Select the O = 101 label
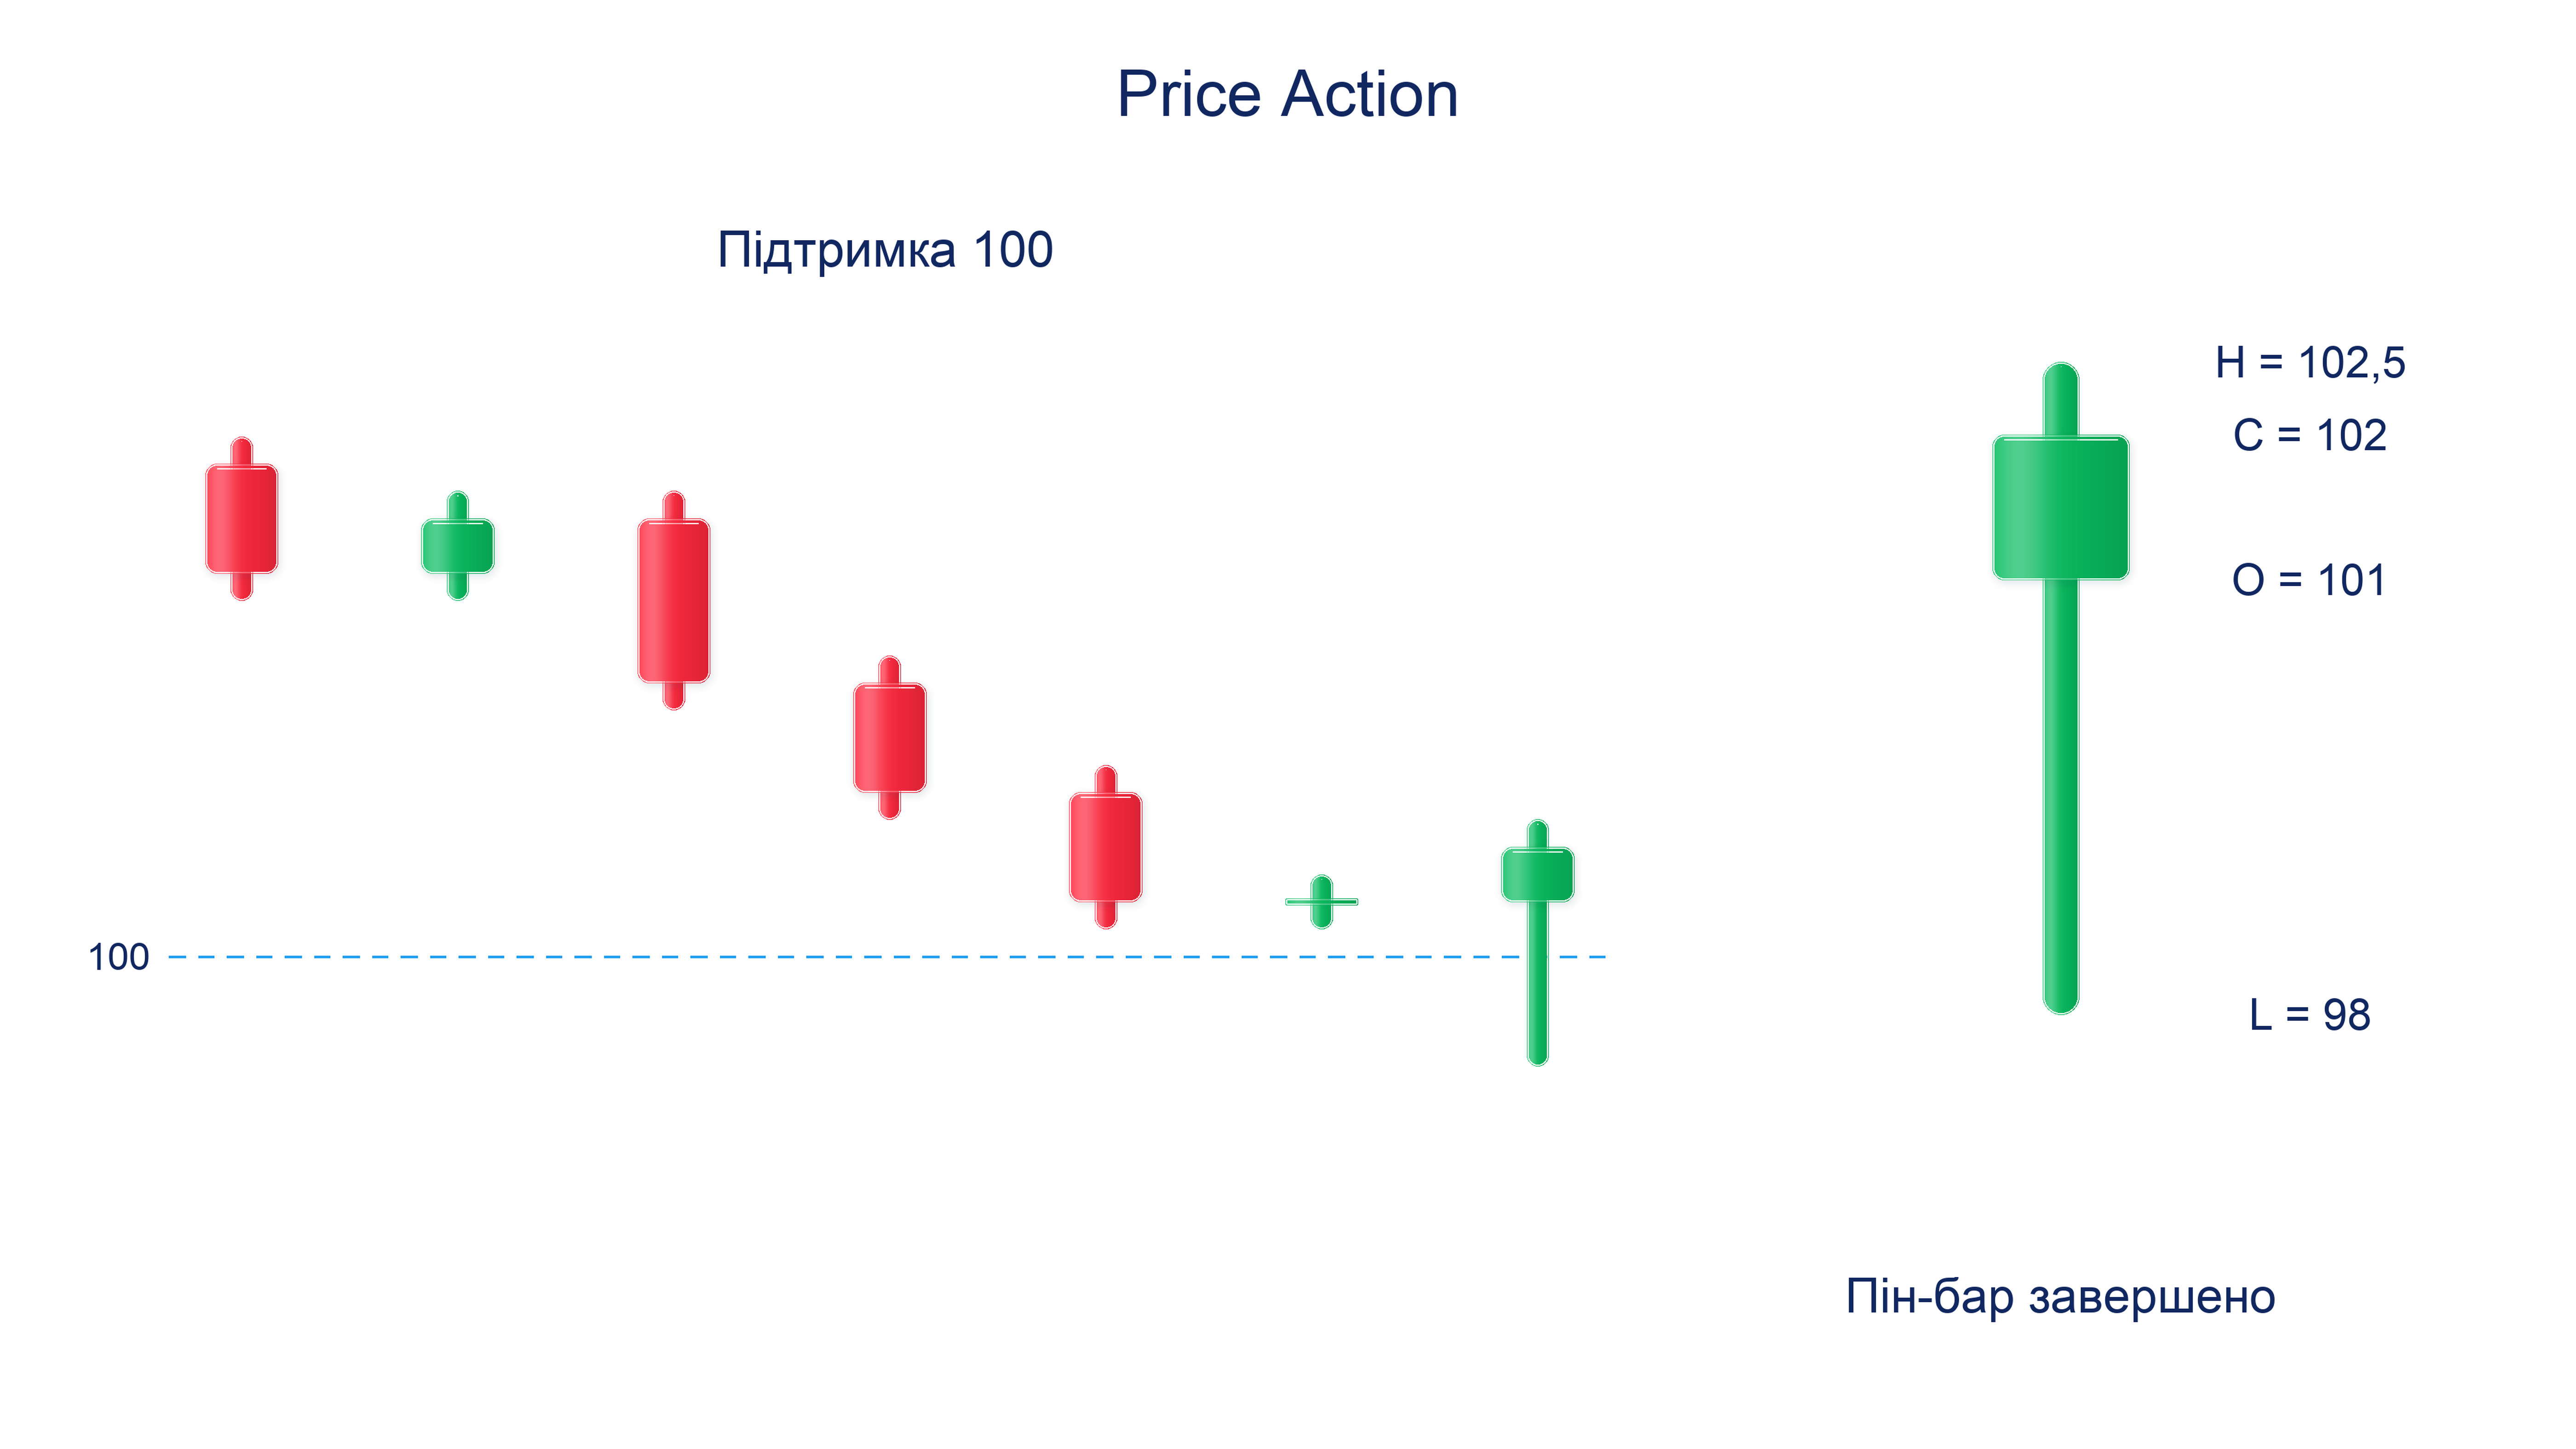 (x=2309, y=580)
